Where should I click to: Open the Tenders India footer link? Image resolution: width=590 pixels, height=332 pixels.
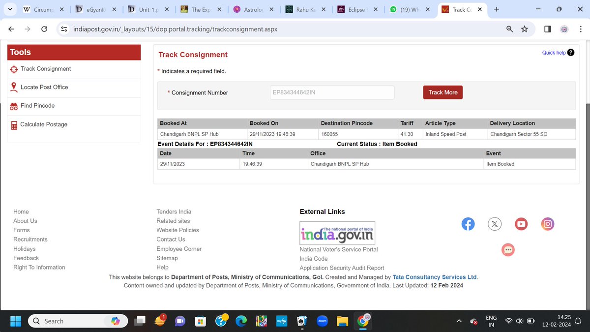(x=174, y=212)
